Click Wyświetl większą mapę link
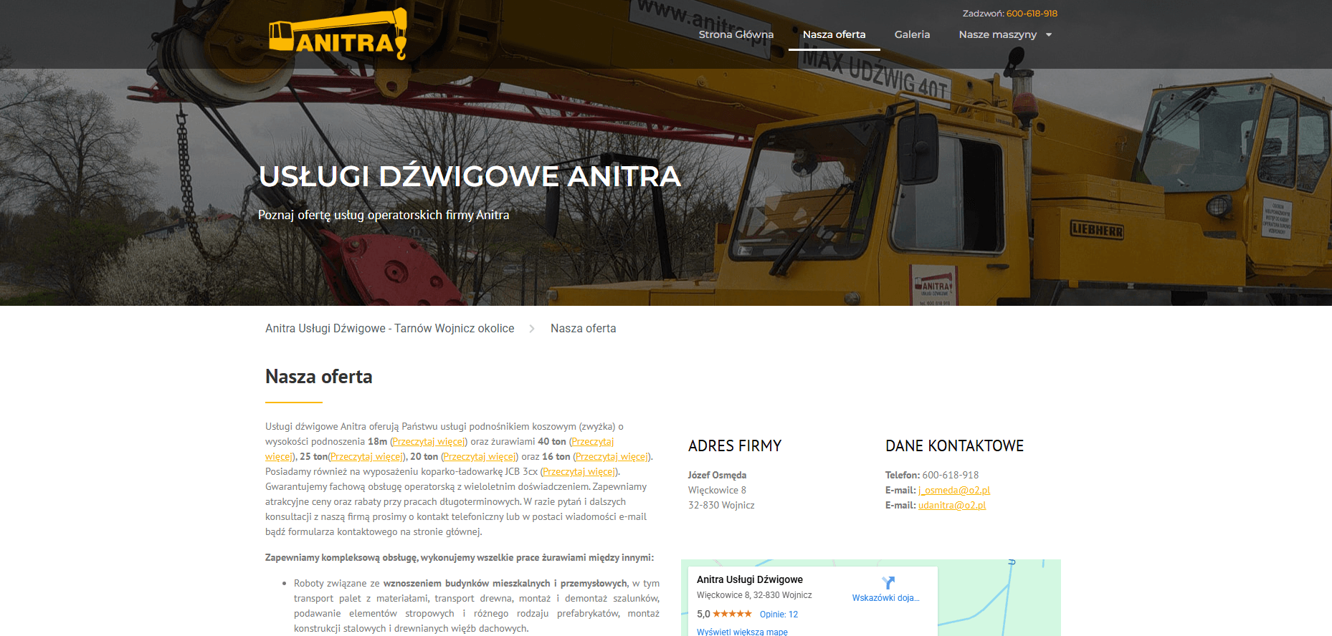The width and height of the screenshot is (1332, 636). (x=742, y=632)
